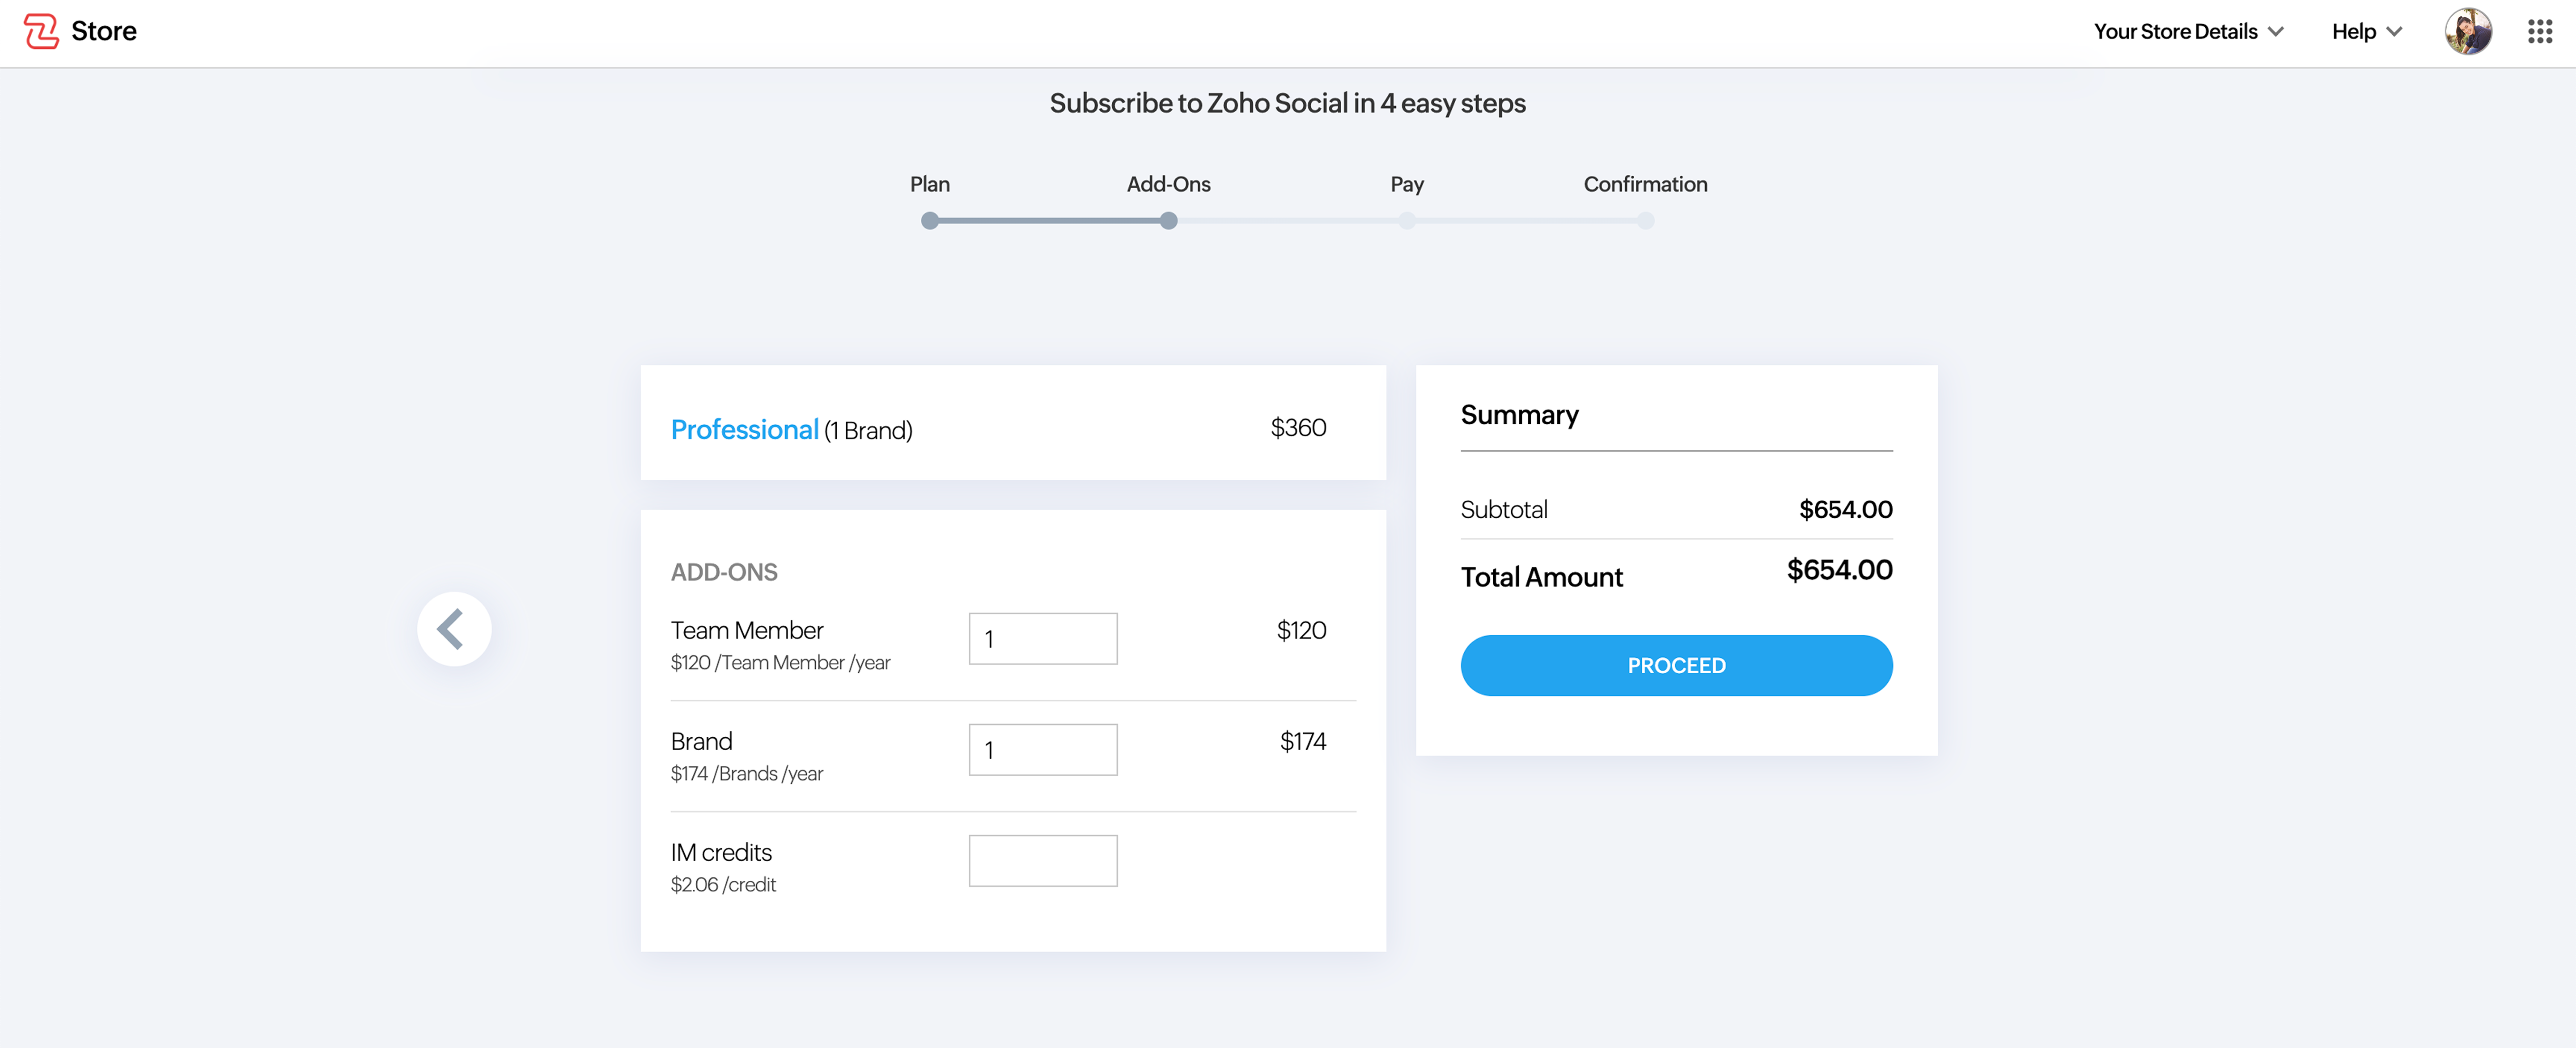This screenshot has width=2576, height=1048.
Task: Open the Help dropdown menu
Action: [2365, 31]
